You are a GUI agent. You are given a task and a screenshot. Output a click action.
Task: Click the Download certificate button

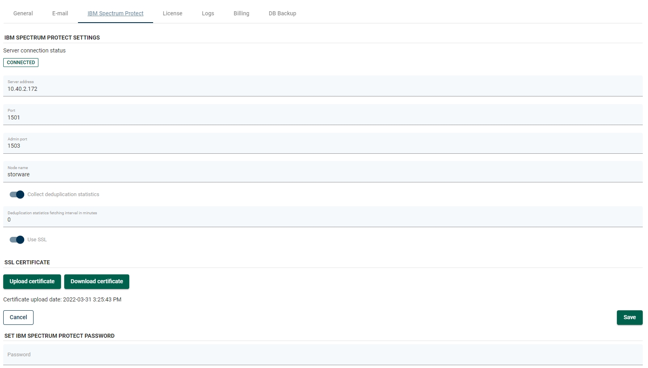click(97, 282)
